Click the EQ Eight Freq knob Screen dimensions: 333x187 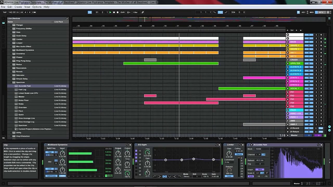click(148, 153)
